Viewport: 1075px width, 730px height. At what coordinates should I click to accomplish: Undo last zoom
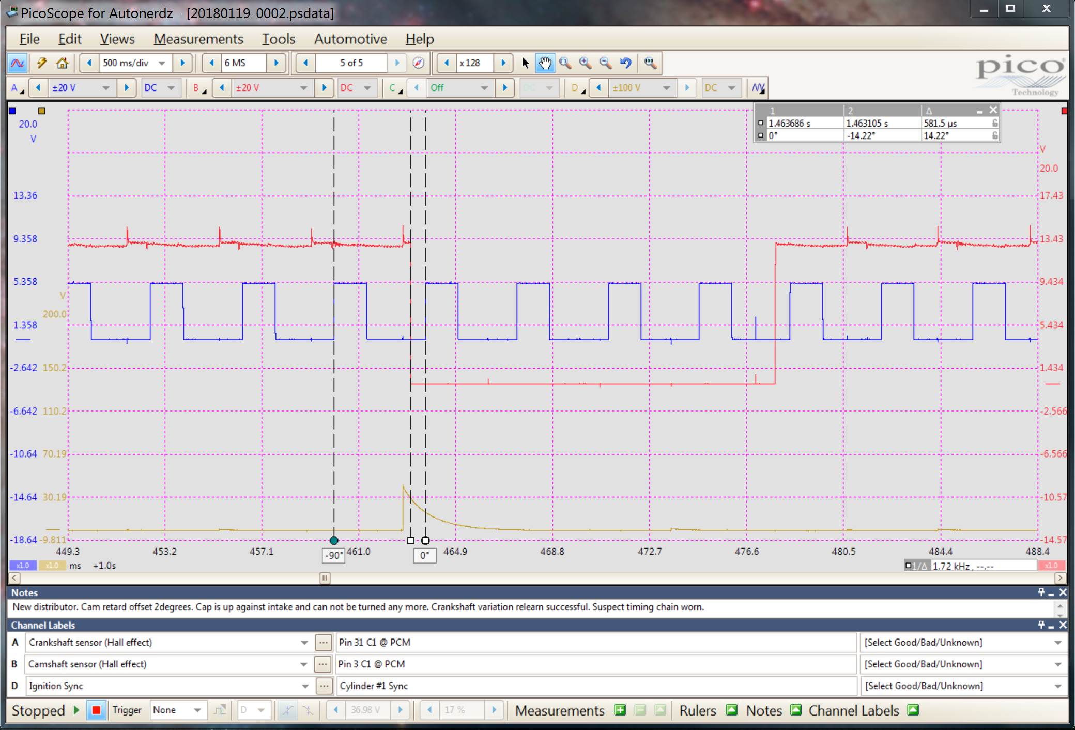pos(626,63)
